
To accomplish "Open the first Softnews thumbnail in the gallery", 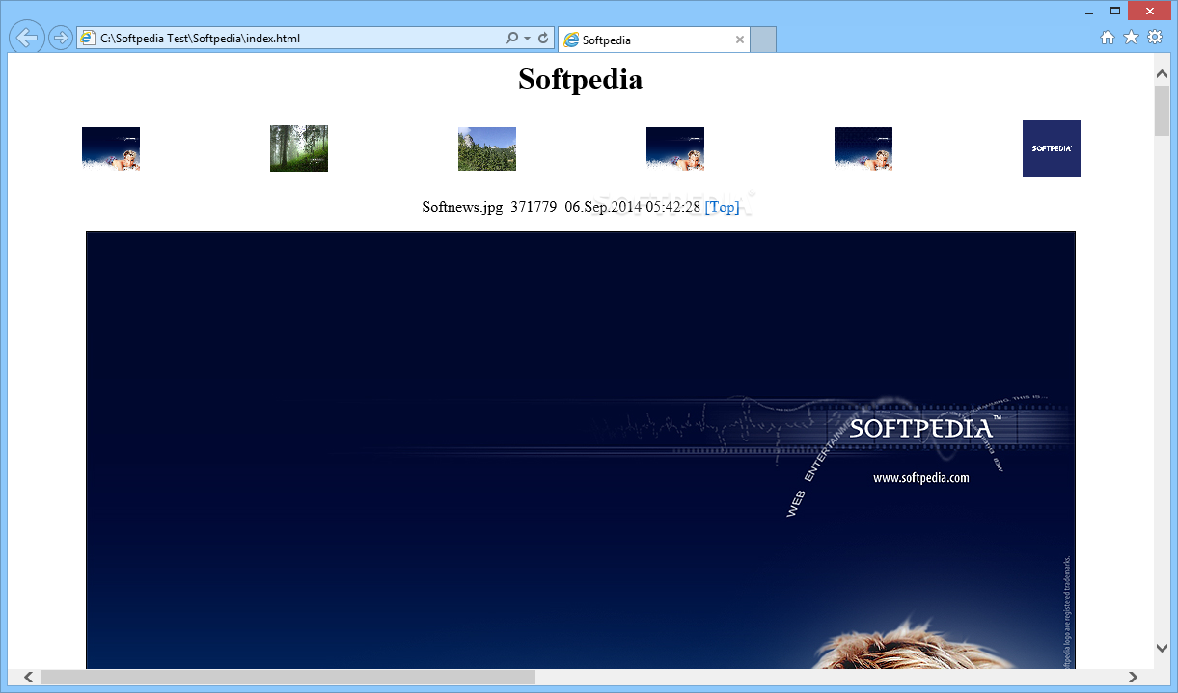I will click(111, 148).
